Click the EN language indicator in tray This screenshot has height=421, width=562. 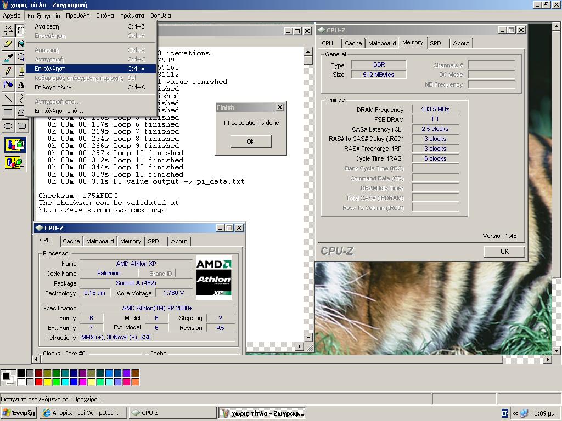click(x=505, y=413)
